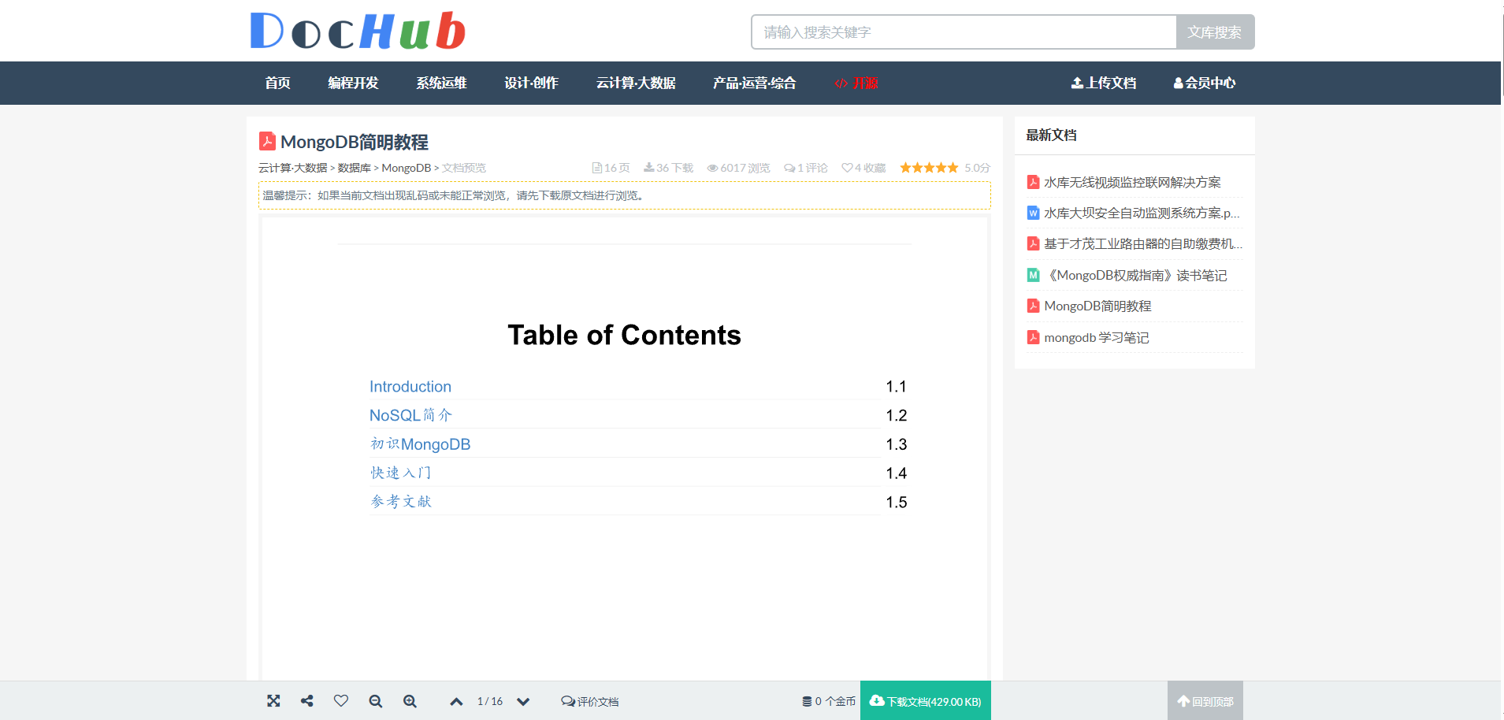Image resolution: width=1504 pixels, height=720 pixels.
Task: Click 回到顶部 back to top button
Action: coord(1205,701)
